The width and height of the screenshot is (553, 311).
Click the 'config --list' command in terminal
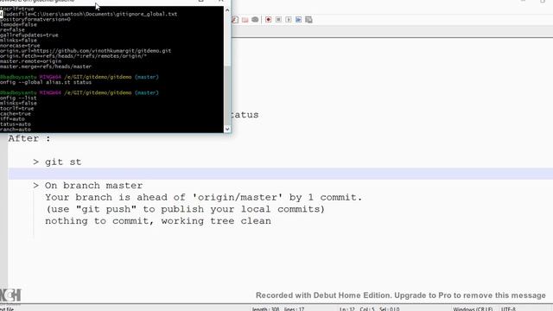tap(18, 98)
